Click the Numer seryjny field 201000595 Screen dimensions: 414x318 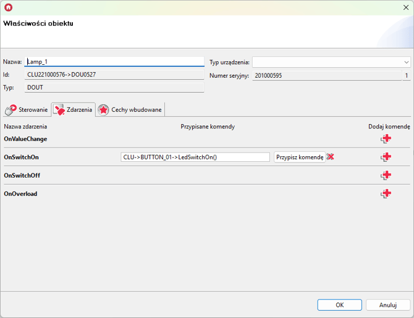click(326, 75)
